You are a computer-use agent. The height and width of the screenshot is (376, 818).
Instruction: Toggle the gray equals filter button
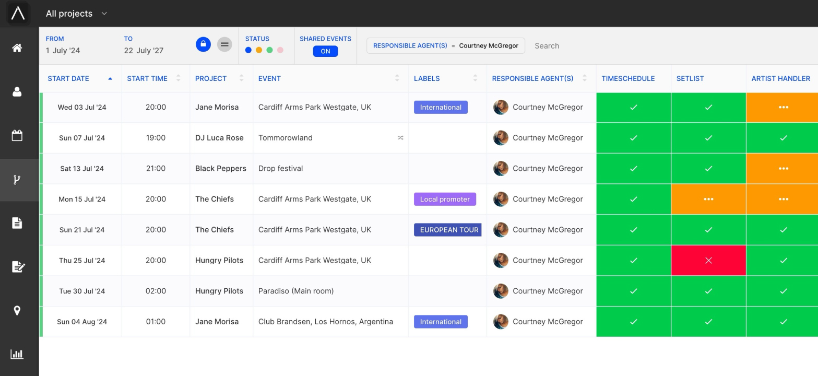click(x=224, y=44)
